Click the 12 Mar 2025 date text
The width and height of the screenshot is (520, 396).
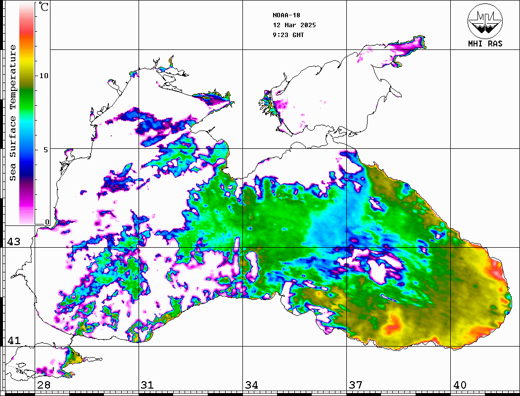pos(294,25)
